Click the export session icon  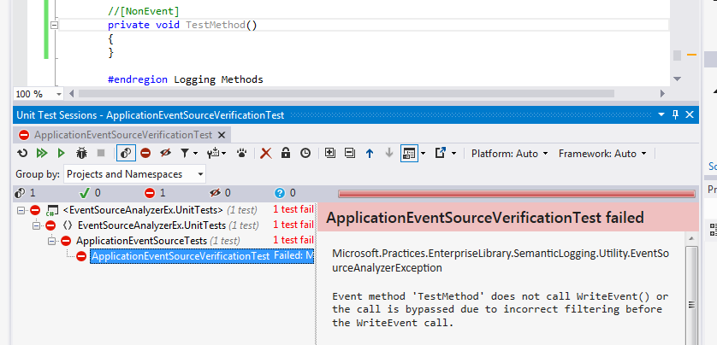pyautogui.click(x=440, y=154)
